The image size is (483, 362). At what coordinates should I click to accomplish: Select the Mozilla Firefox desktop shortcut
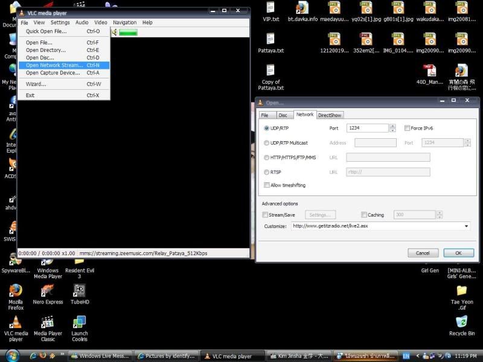(x=16, y=297)
